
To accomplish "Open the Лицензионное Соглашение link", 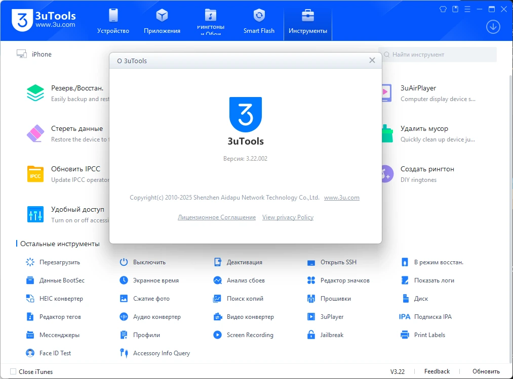I will 217,217.
